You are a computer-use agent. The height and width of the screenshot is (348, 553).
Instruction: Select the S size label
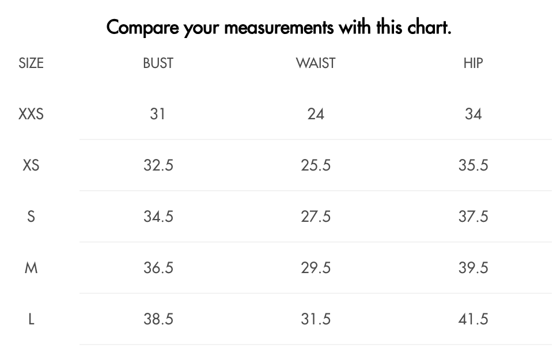31,217
